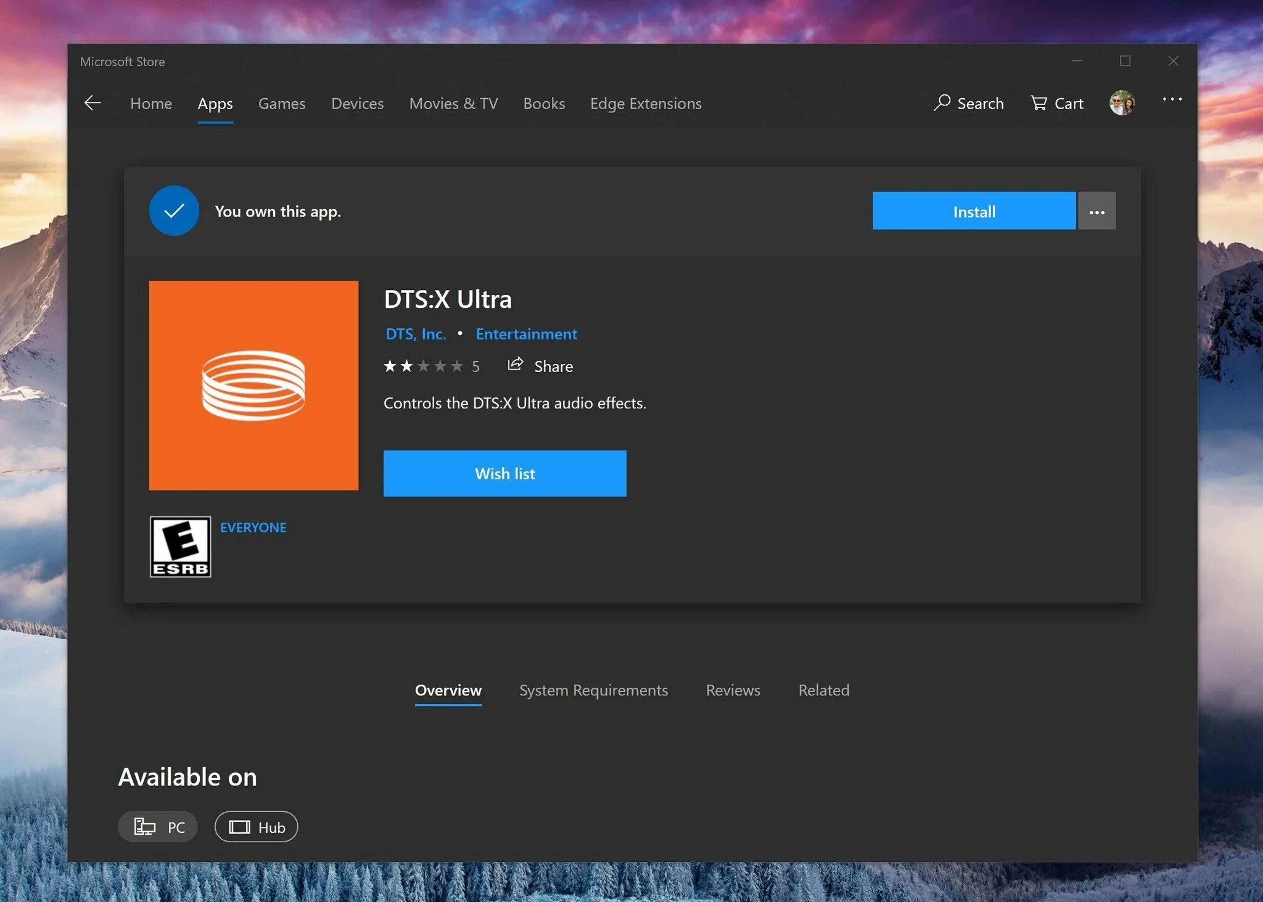Viewport: 1263px width, 902px height.
Task: Minimize the Microsoft Store window
Action: tap(1077, 61)
